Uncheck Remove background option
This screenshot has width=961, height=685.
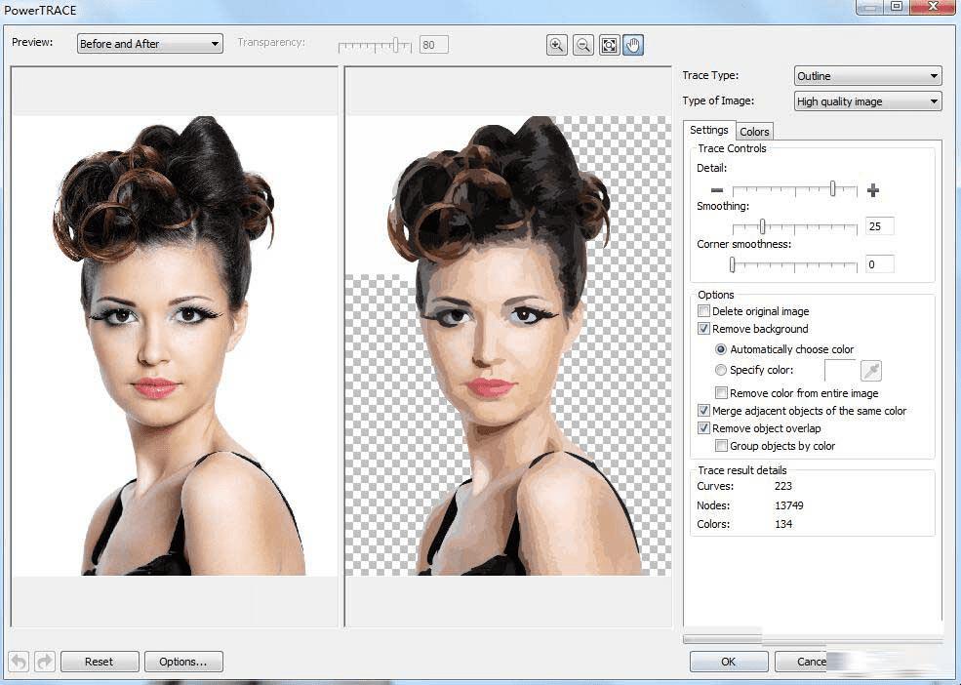[x=704, y=329]
